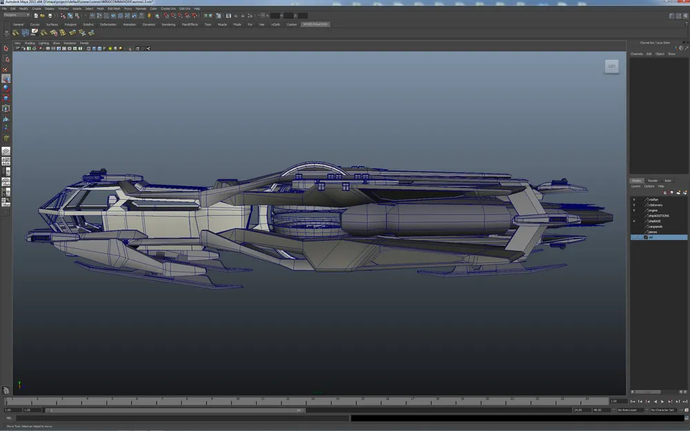This screenshot has width=690, height=431.
Task: Open the Edit Mesh menu
Action: pos(113,8)
